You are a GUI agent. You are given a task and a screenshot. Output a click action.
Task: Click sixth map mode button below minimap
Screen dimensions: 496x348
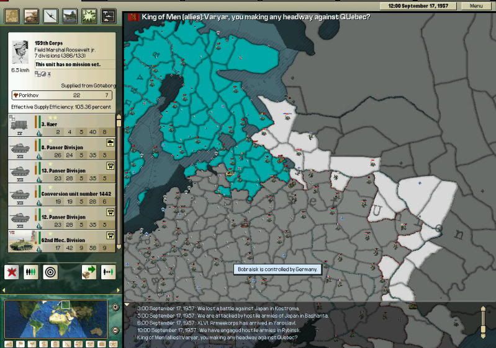point(67,344)
